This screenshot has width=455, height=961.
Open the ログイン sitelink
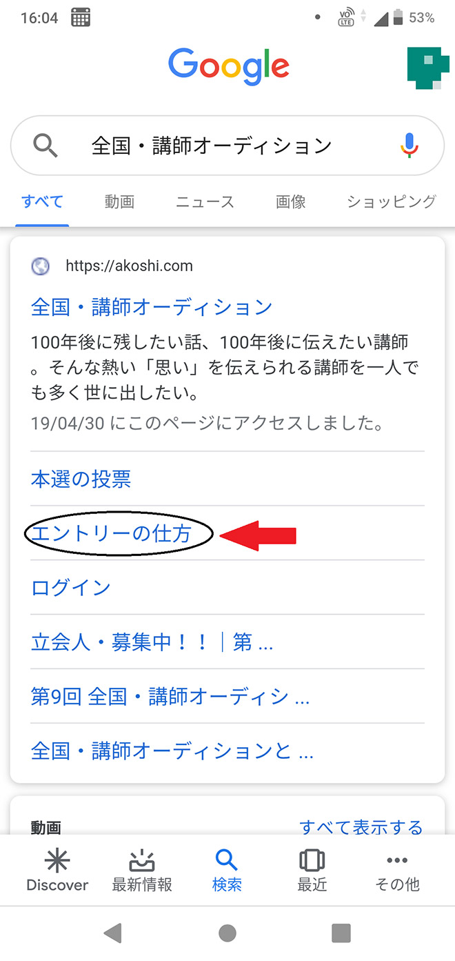tap(71, 588)
